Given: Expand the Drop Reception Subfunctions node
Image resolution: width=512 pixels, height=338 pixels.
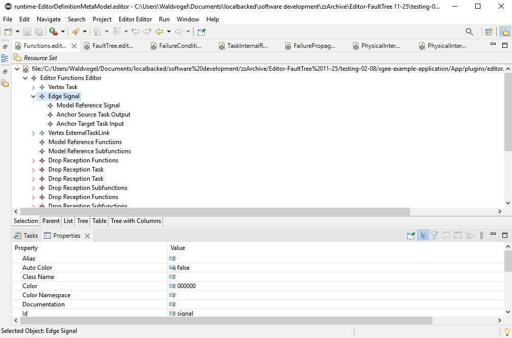Looking at the screenshot, I should (x=33, y=188).
